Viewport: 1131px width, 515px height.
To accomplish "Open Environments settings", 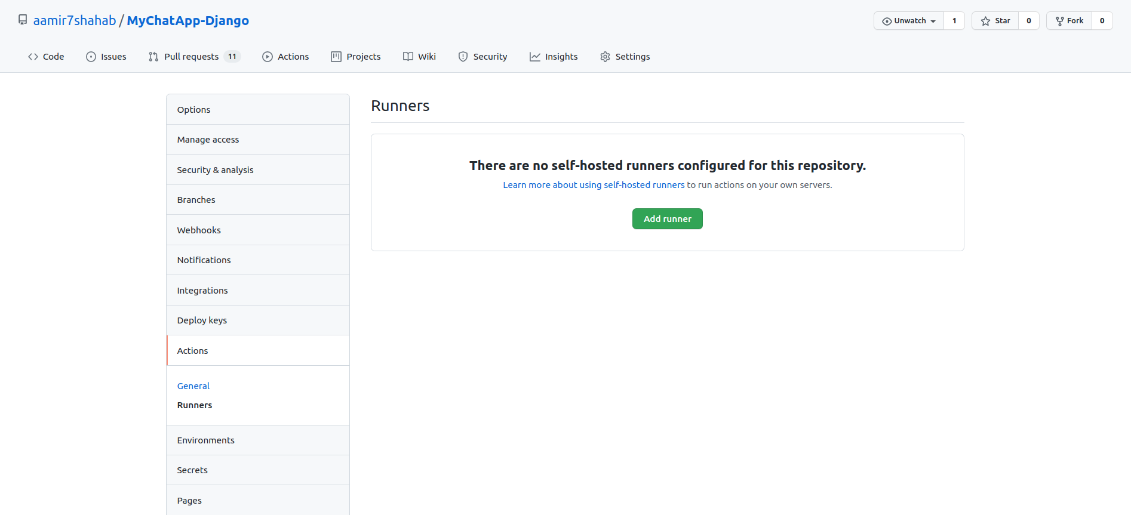I will pos(258,440).
